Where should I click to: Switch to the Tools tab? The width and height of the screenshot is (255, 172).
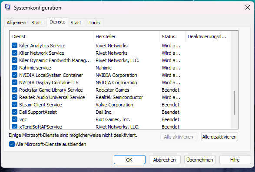click(94, 23)
